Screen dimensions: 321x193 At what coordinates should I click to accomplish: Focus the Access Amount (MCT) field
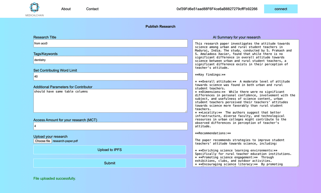(x=111, y=126)
